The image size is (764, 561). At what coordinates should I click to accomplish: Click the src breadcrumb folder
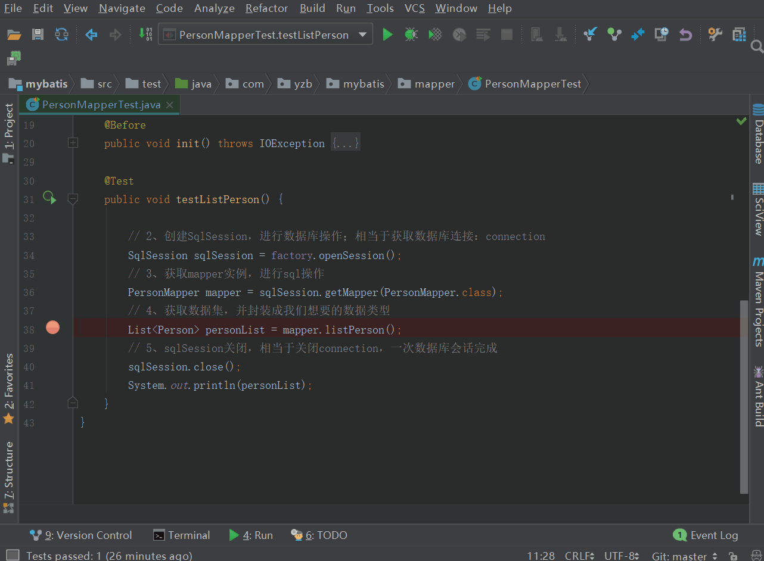point(97,84)
